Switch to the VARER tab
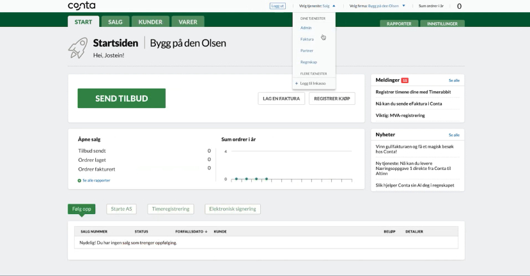 [x=188, y=22]
